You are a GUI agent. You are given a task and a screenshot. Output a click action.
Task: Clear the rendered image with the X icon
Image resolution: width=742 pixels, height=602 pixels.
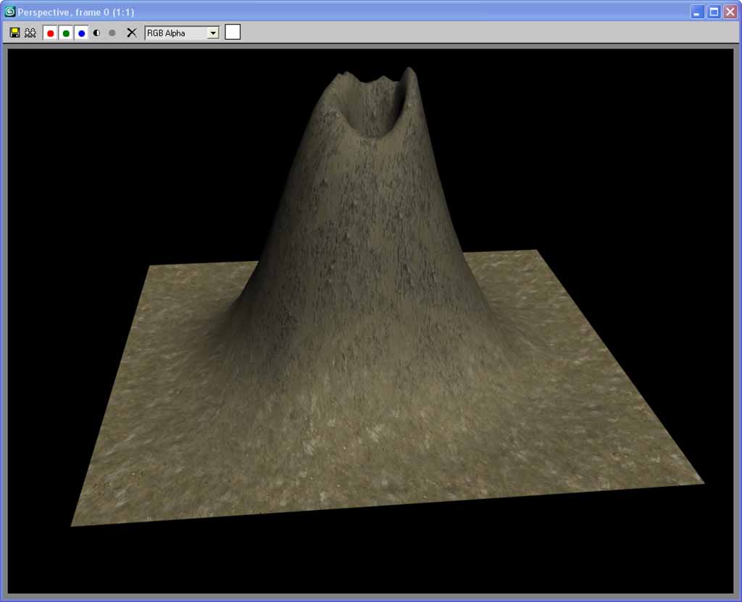click(131, 33)
